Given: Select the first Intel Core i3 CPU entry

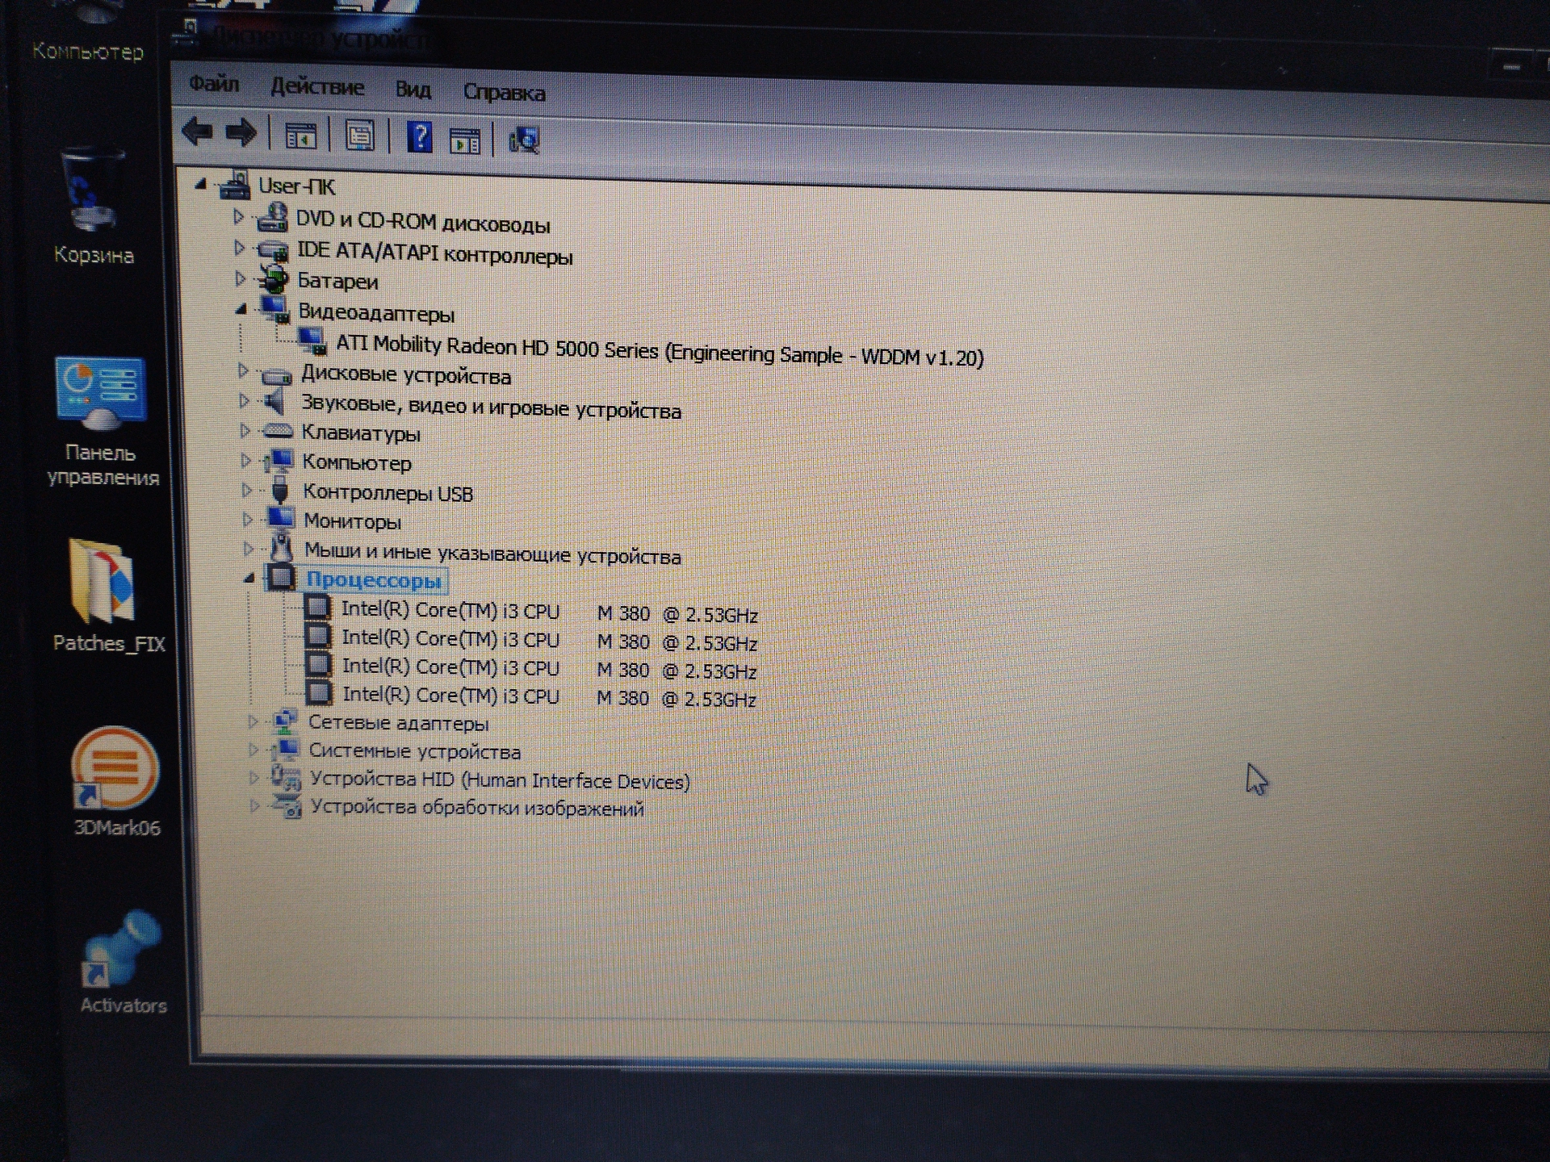Looking at the screenshot, I should coord(549,612).
